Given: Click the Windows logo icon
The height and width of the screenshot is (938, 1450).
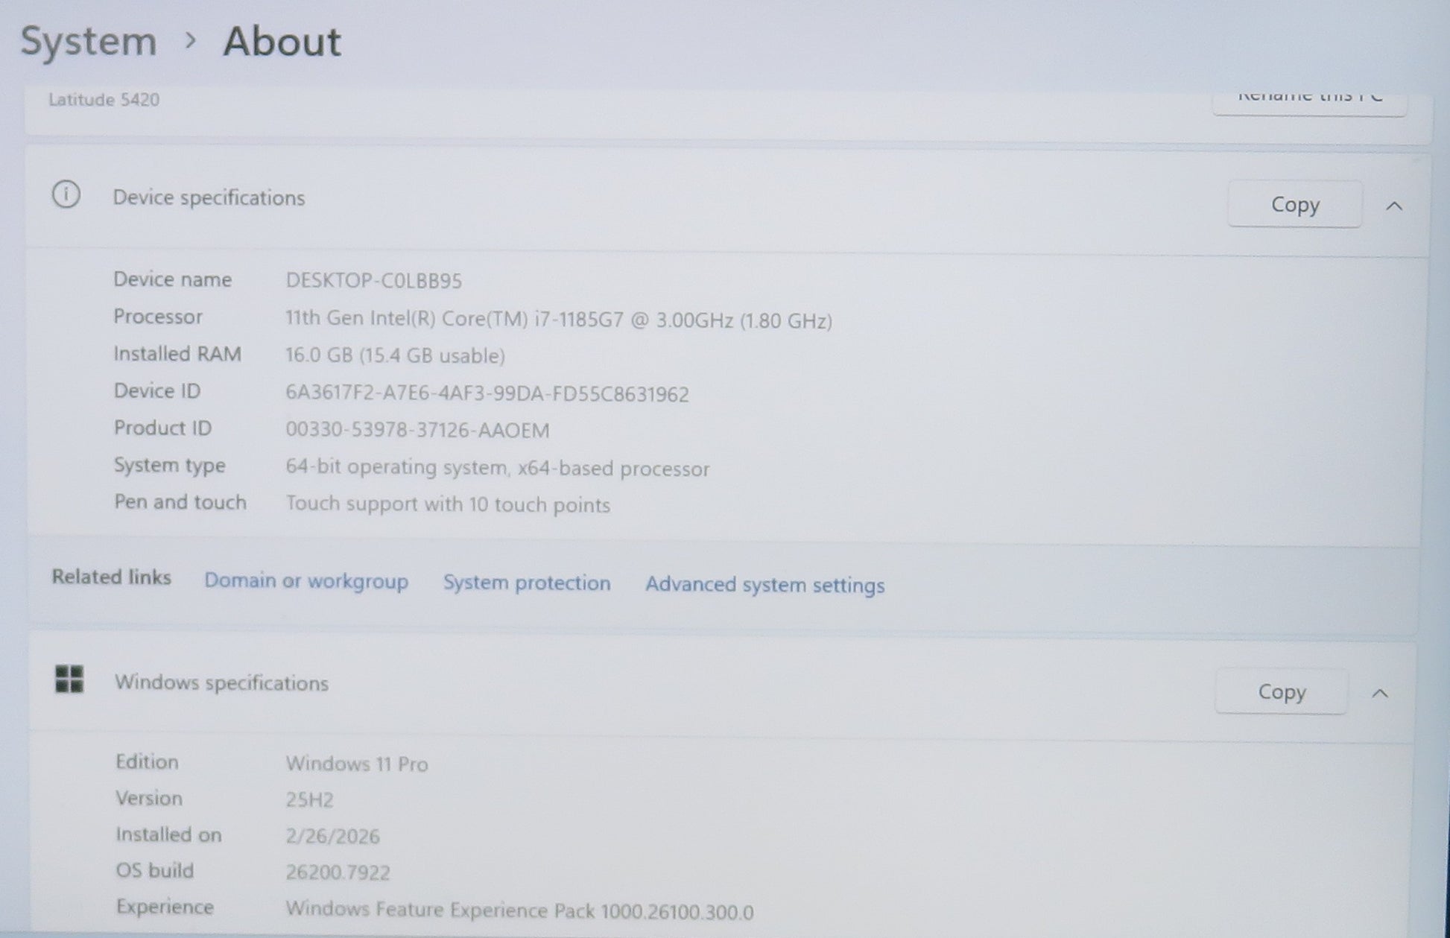Looking at the screenshot, I should [69, 679].
